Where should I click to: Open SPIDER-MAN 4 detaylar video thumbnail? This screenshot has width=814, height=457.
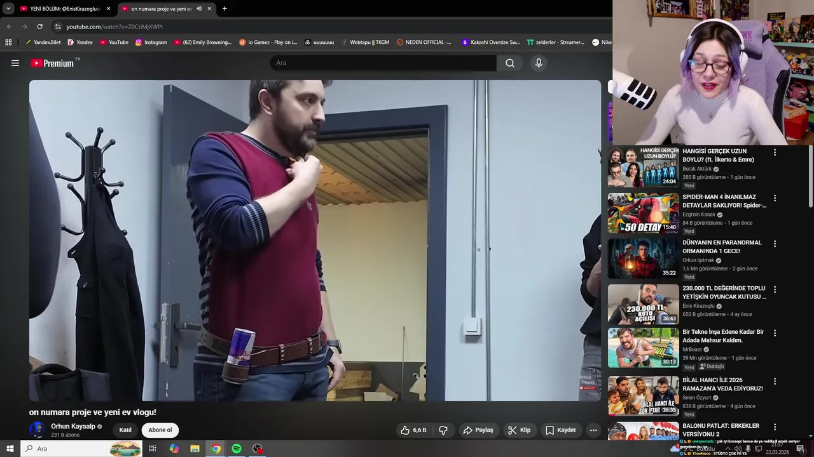pyautogui.click(x=643, y=213)
